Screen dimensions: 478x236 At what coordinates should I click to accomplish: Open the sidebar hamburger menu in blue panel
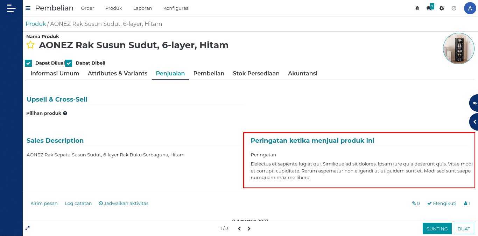(11, 8)
